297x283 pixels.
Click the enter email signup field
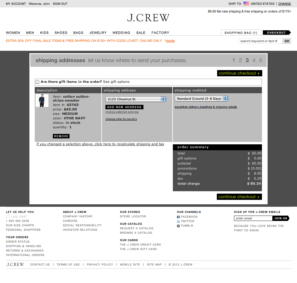click(x=253, y=218)
